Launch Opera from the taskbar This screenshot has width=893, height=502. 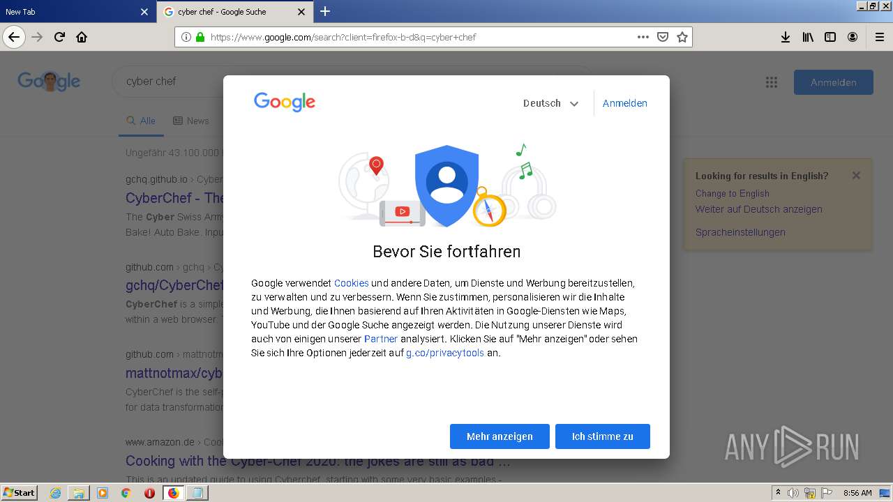point(149,493)
